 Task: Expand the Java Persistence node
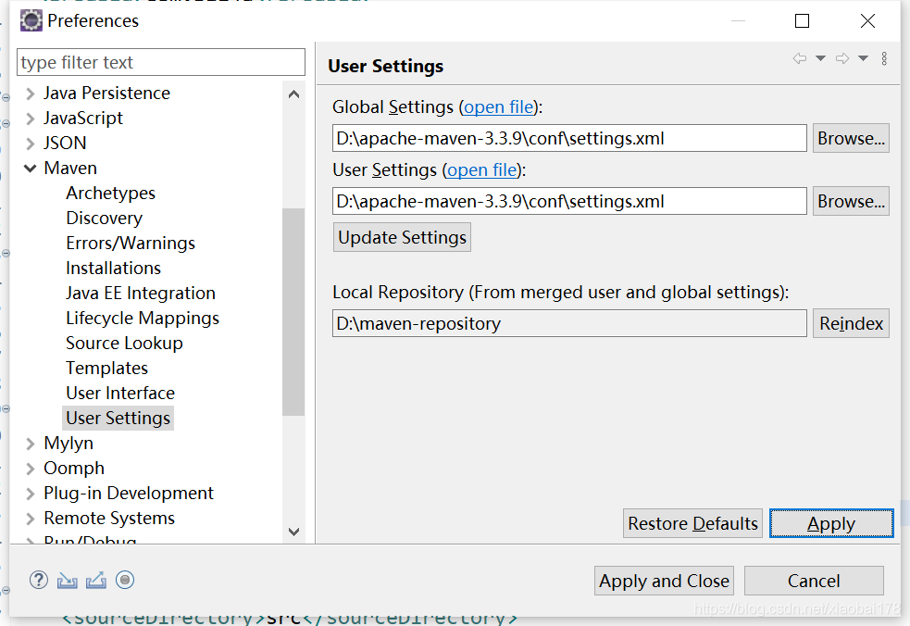coord(31,94)
